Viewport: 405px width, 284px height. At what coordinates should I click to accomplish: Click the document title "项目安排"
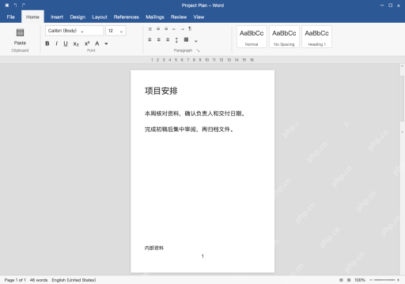[x=161, y=91]
